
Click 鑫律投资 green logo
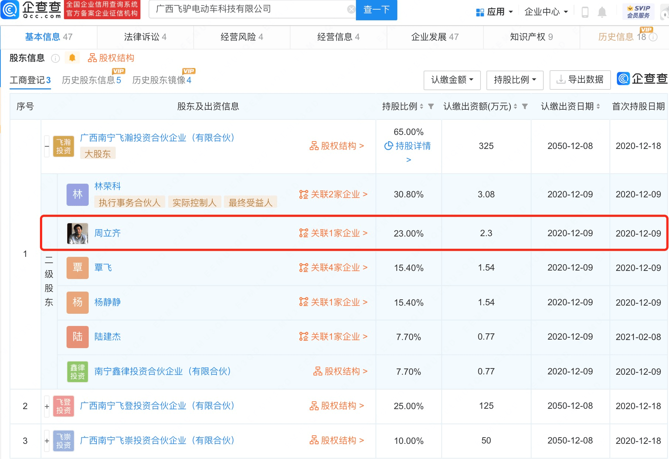click(78, 371)
